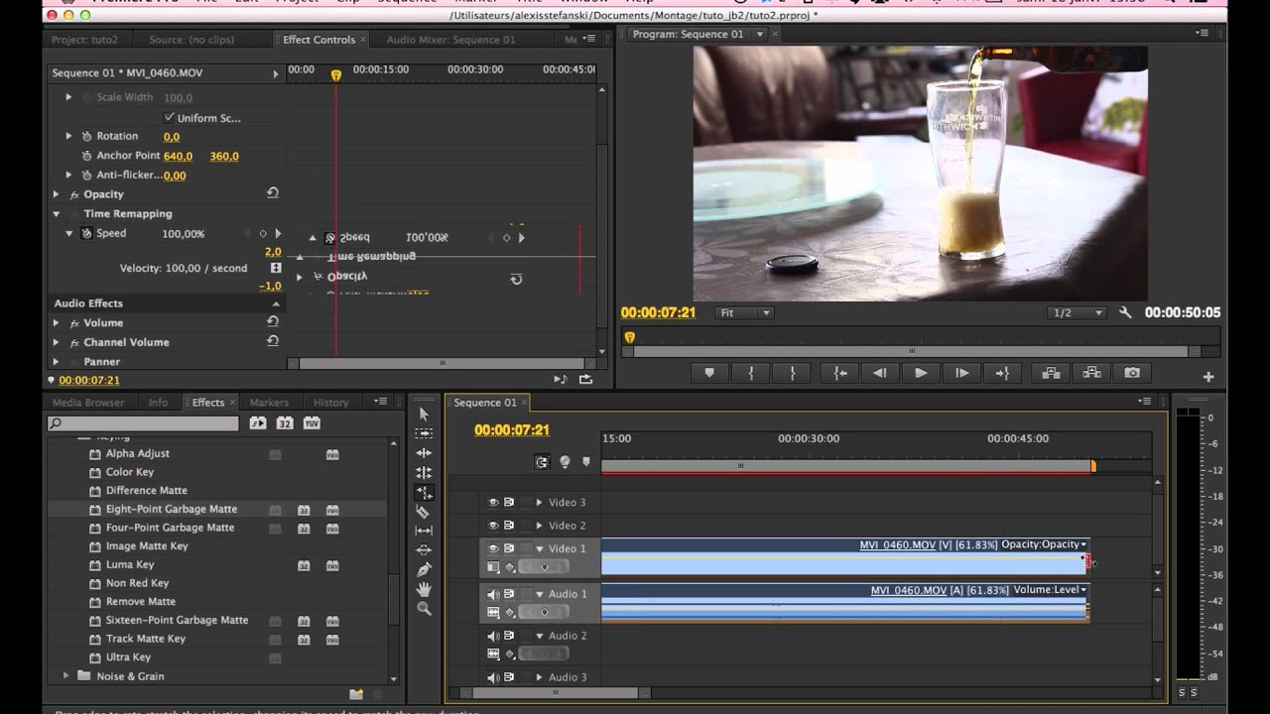Screen dimensions: 1270x714
Task: Expand Noise & Grain effects folder
Action: click(x=66, y=675)
